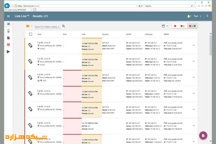Click the Results (37) heading
The image size is (216, 144).
(40, 16)
